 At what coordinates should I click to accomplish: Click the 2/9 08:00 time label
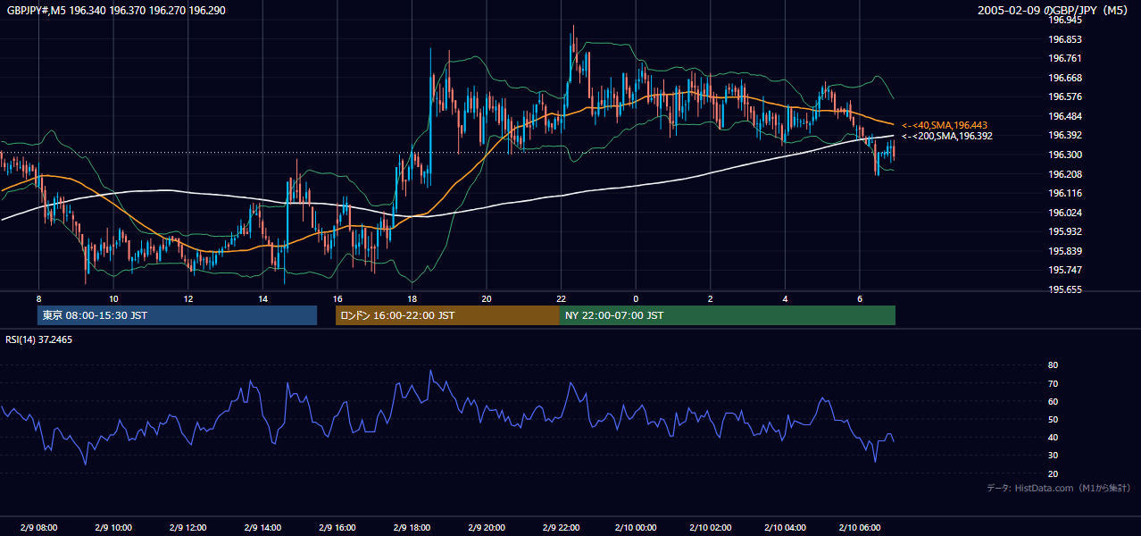coord(38,527)
